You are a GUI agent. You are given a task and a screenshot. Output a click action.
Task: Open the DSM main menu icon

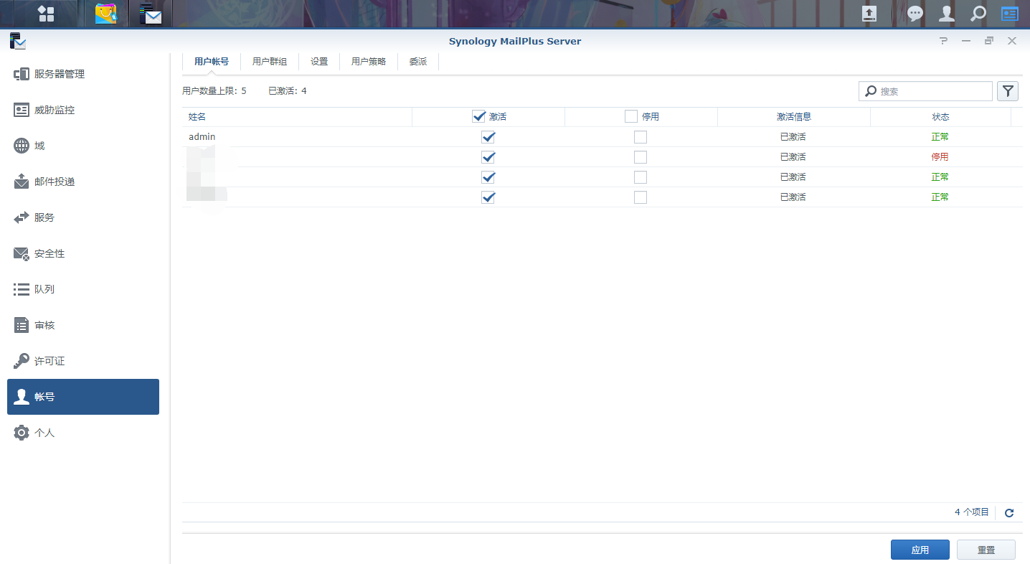click(x=46, y=14)
